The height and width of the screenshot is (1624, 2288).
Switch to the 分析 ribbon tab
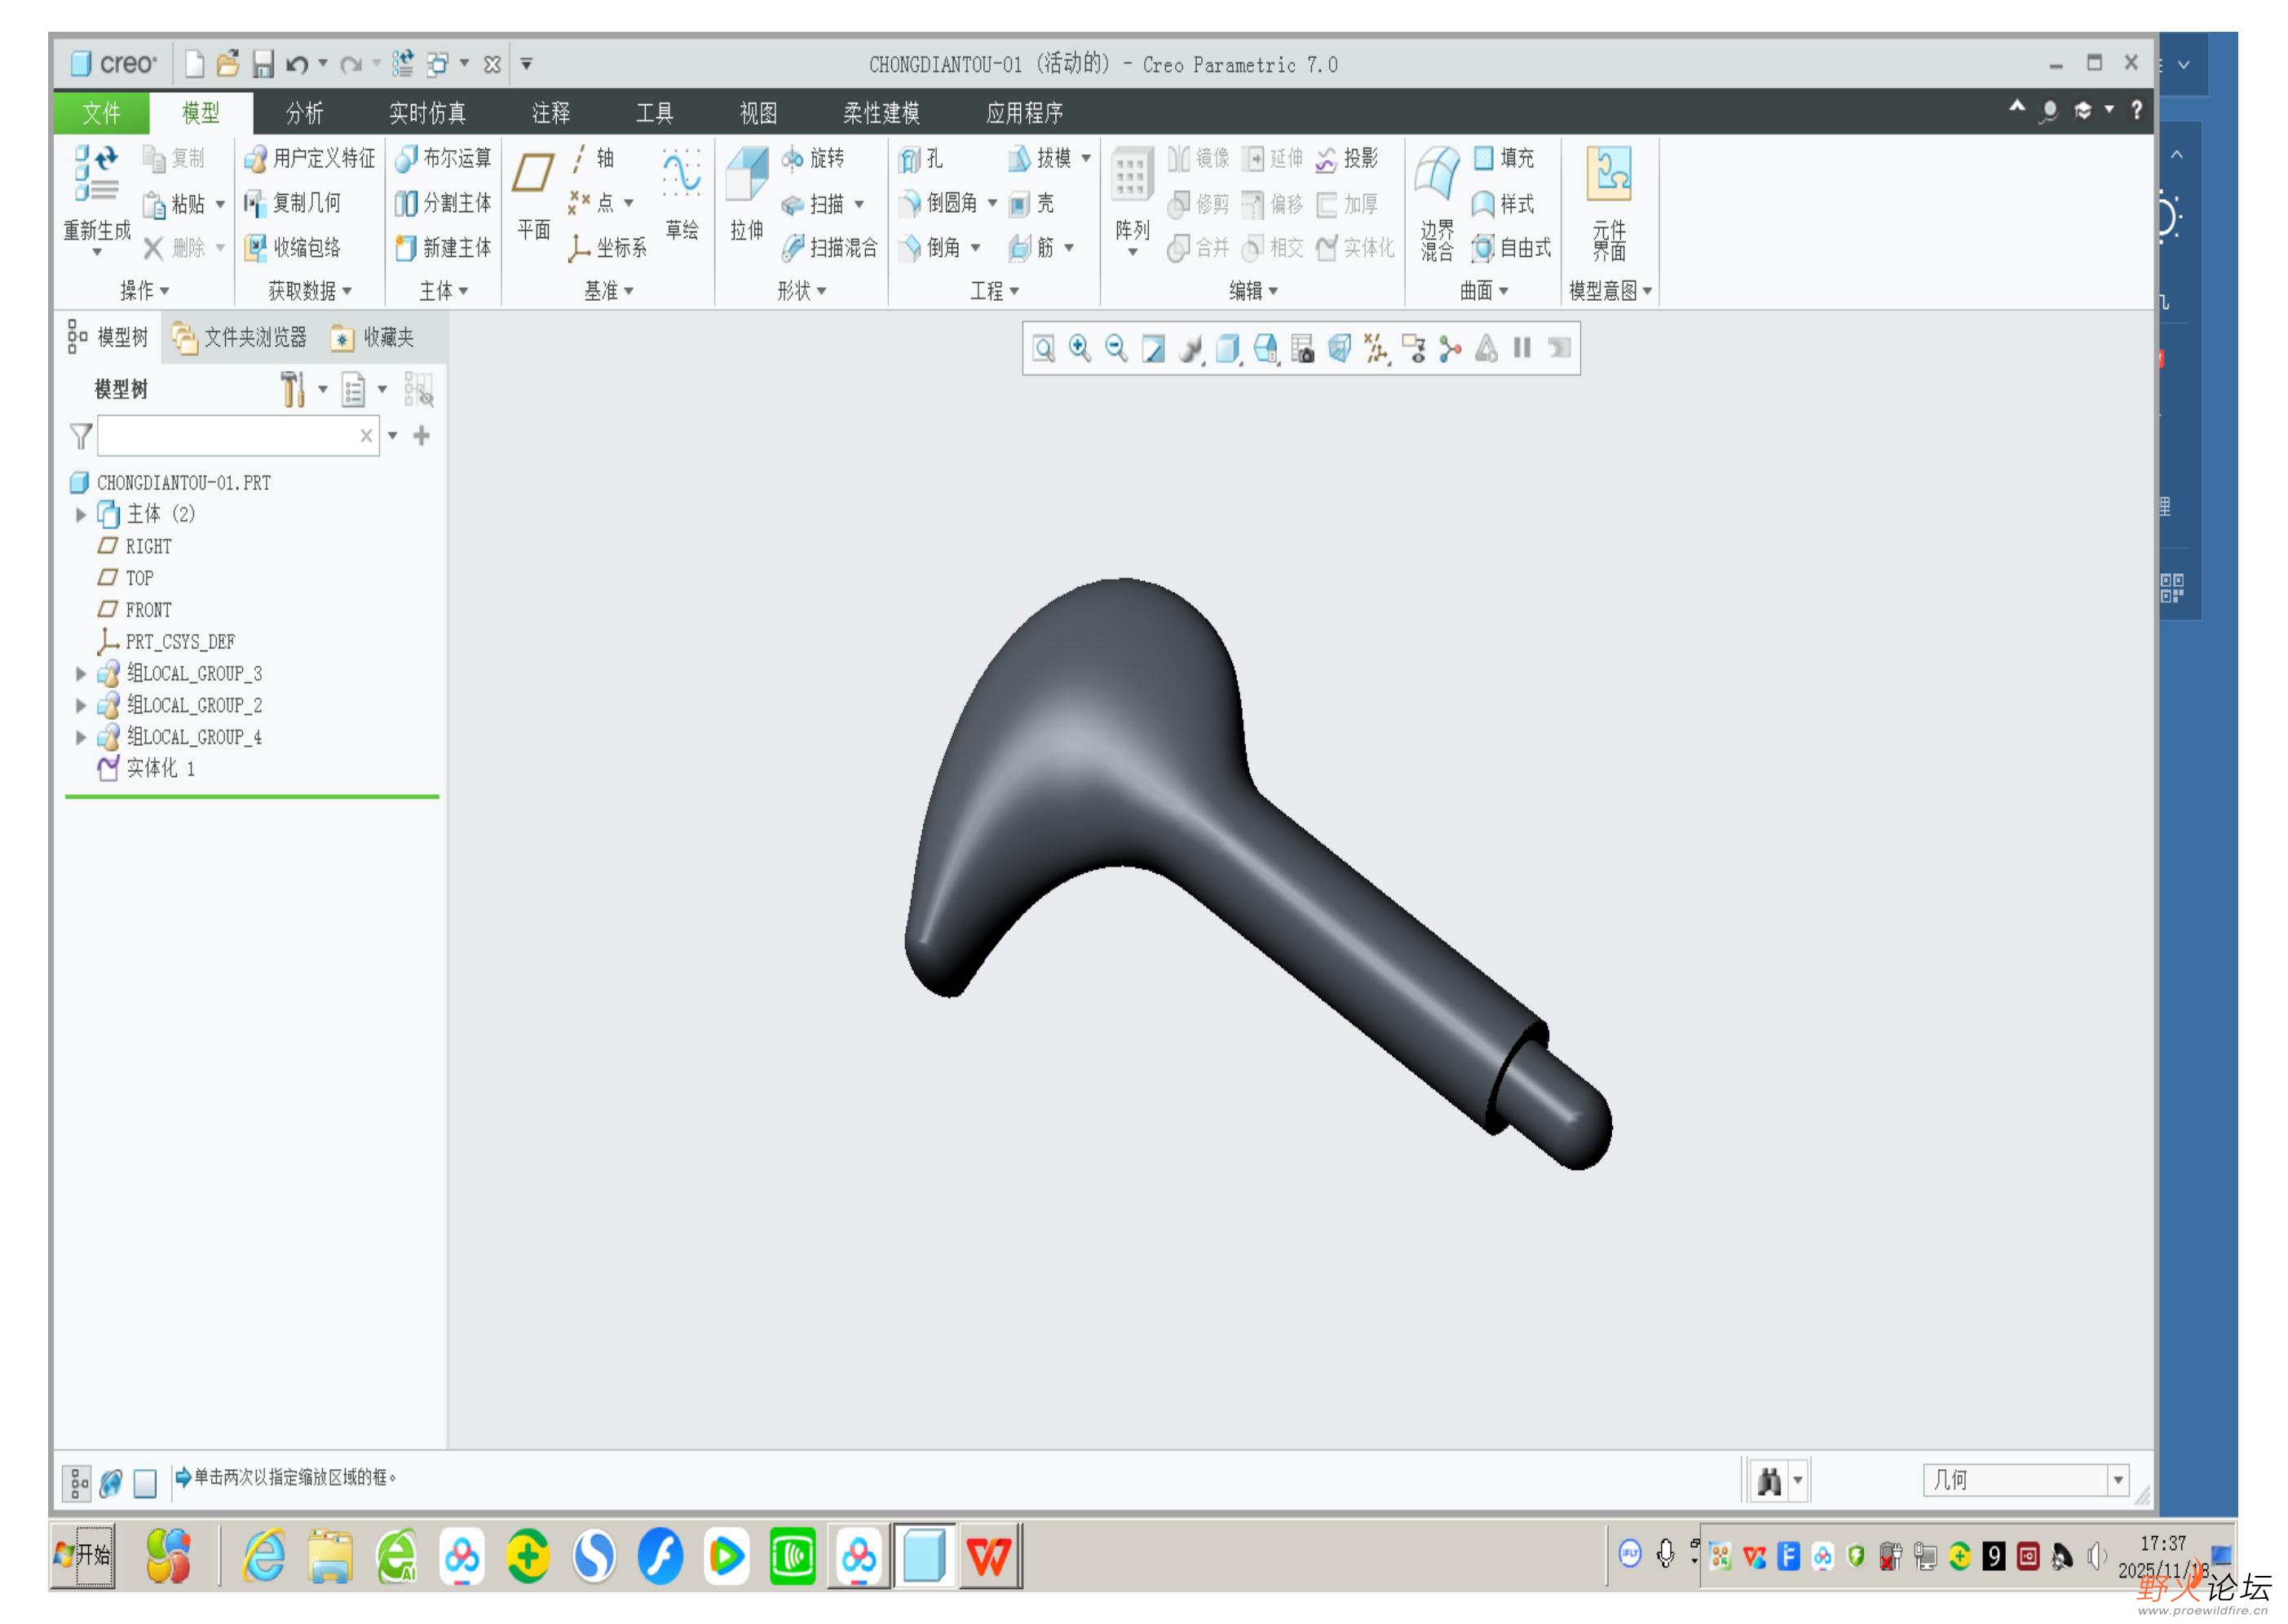304,113
